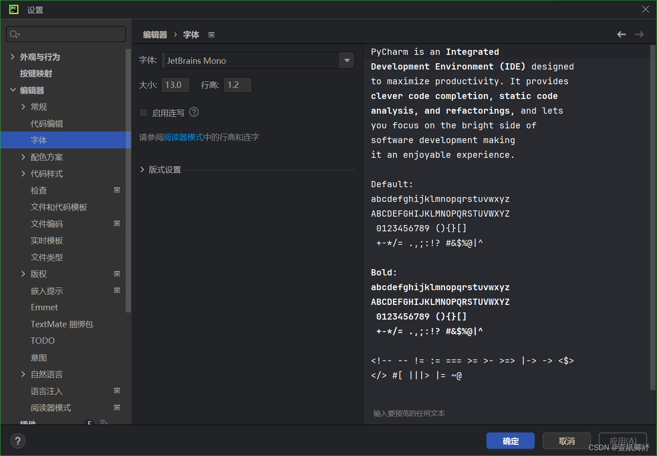The height and width of the screenshot is (456, 657).
Task: Expand the 代码样式 tree node
Action: [x=23, y=173]
